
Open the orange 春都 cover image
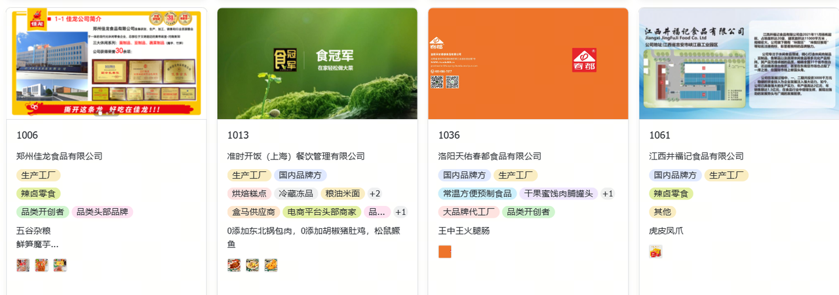[x=528, y=63]
